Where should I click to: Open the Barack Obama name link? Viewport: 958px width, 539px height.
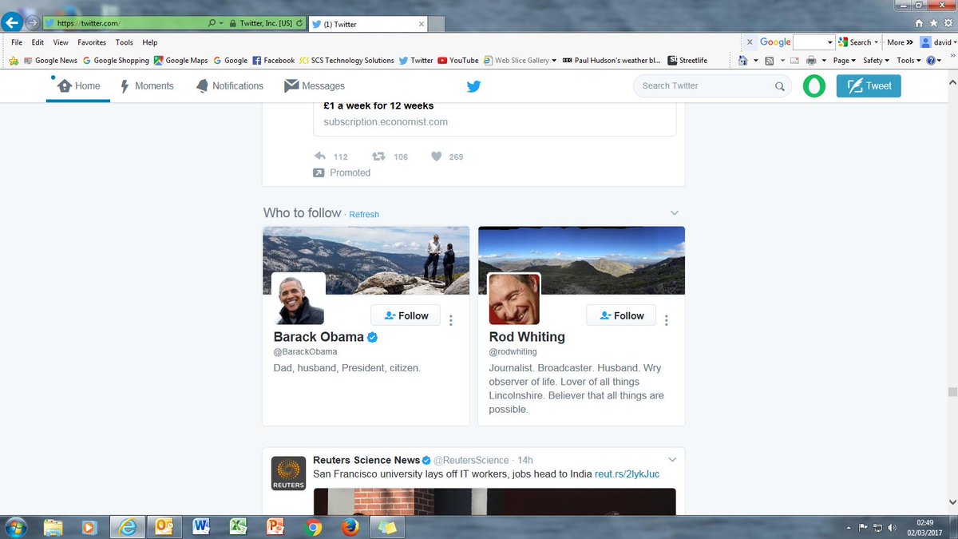319,337
